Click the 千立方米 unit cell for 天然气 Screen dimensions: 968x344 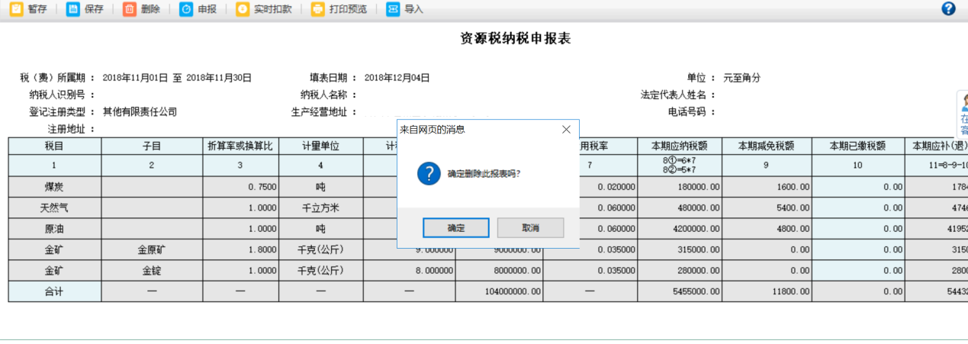pyautogui.click(x=320, y=207)
